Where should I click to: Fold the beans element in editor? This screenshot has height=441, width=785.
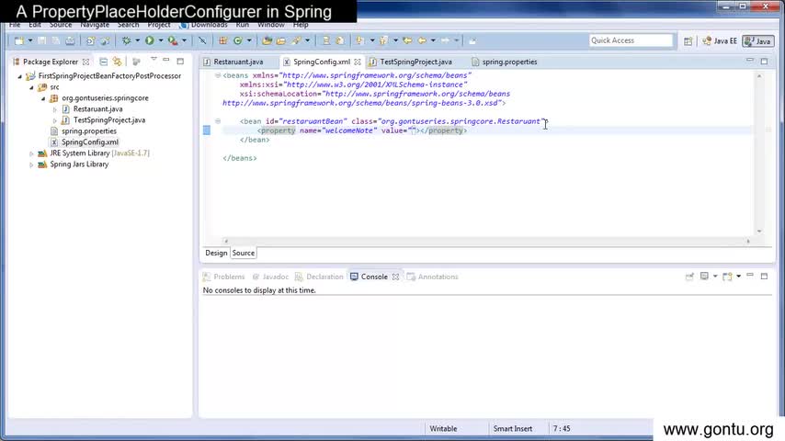click(x=218, y=75)
